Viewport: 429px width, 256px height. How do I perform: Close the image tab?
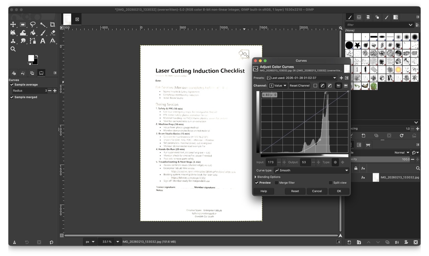tap(77, 19)
